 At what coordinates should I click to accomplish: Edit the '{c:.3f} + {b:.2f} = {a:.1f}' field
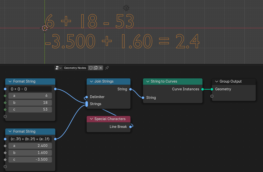(x=30, y=139)
